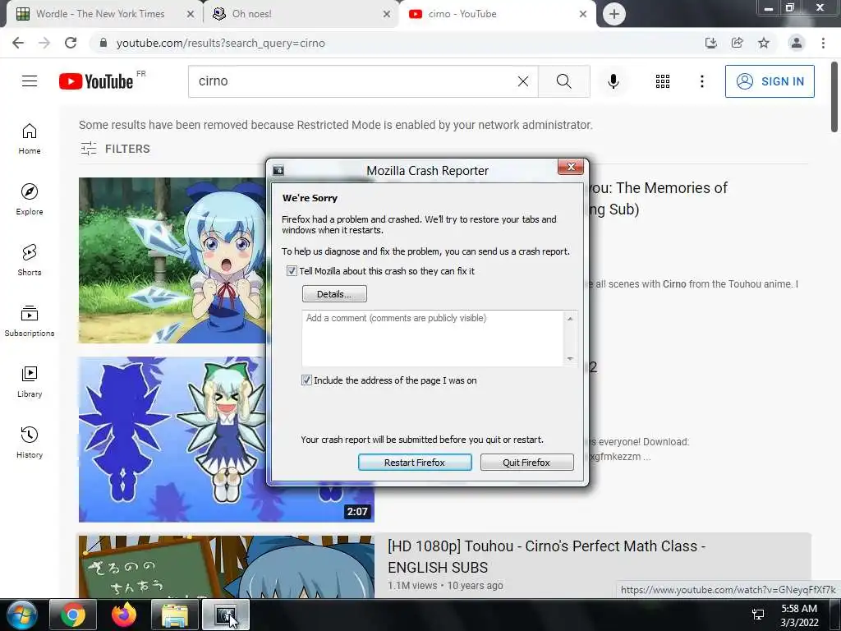
Task: Click the magnifier search button
Action: tap(563, 81)
